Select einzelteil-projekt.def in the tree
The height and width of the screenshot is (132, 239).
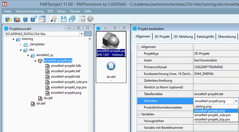(66, 71)
